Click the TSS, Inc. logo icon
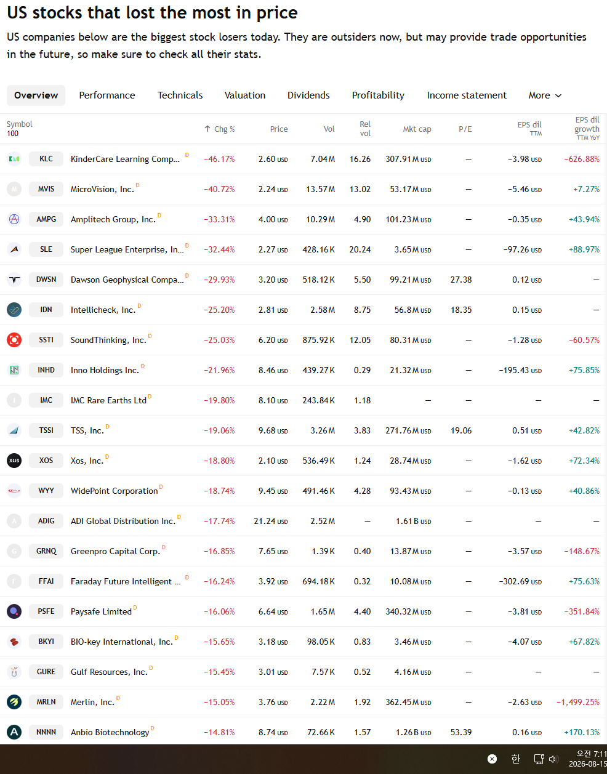 tap(14, 430)
